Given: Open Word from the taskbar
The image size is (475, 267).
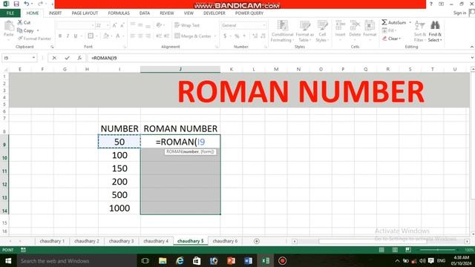Looking at the screenshot, I should pyautogui.click(x=248, y=260).
